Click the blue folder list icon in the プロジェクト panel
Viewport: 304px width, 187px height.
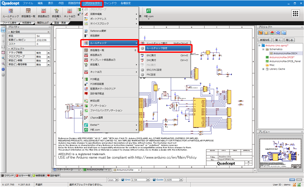tap(284, 33)
